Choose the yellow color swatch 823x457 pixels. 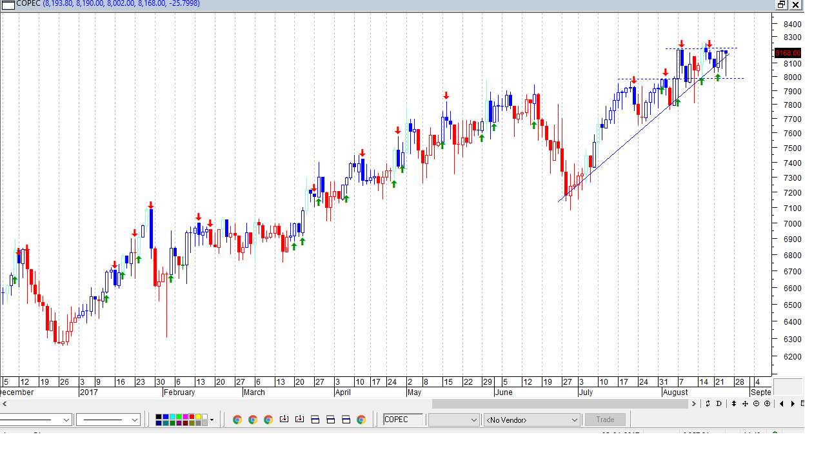click(198, 417)
